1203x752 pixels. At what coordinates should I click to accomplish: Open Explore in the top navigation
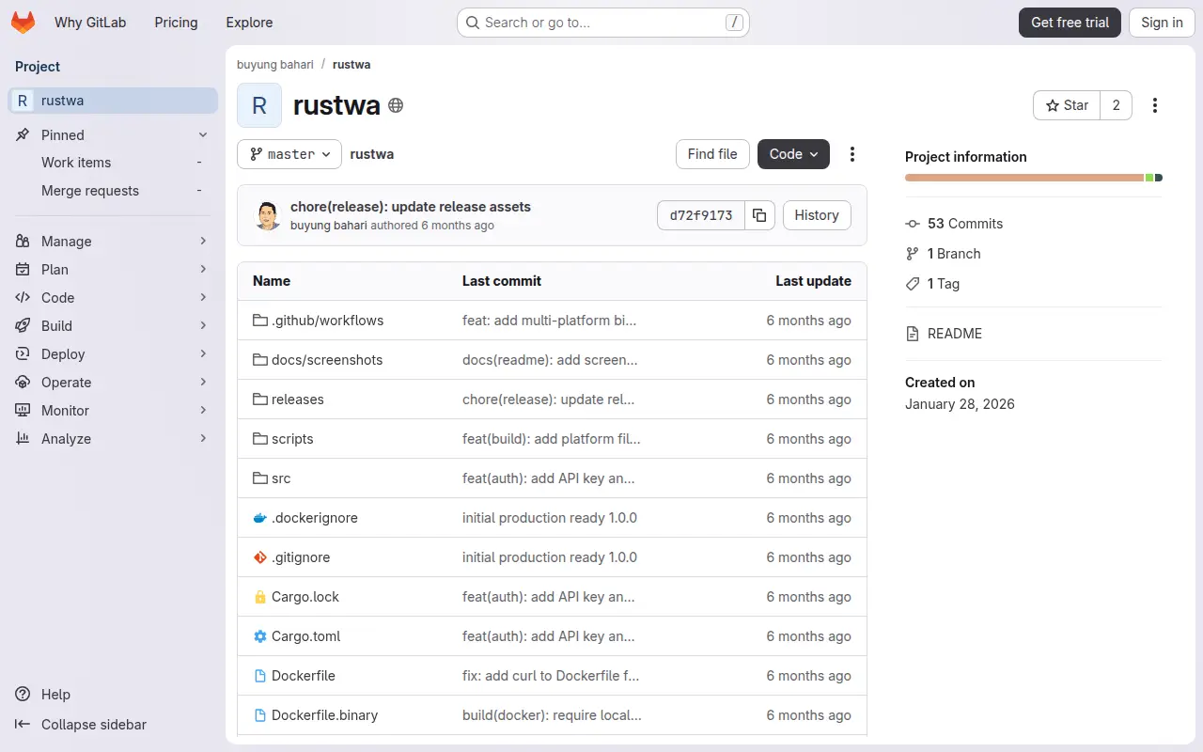[249, 23]
